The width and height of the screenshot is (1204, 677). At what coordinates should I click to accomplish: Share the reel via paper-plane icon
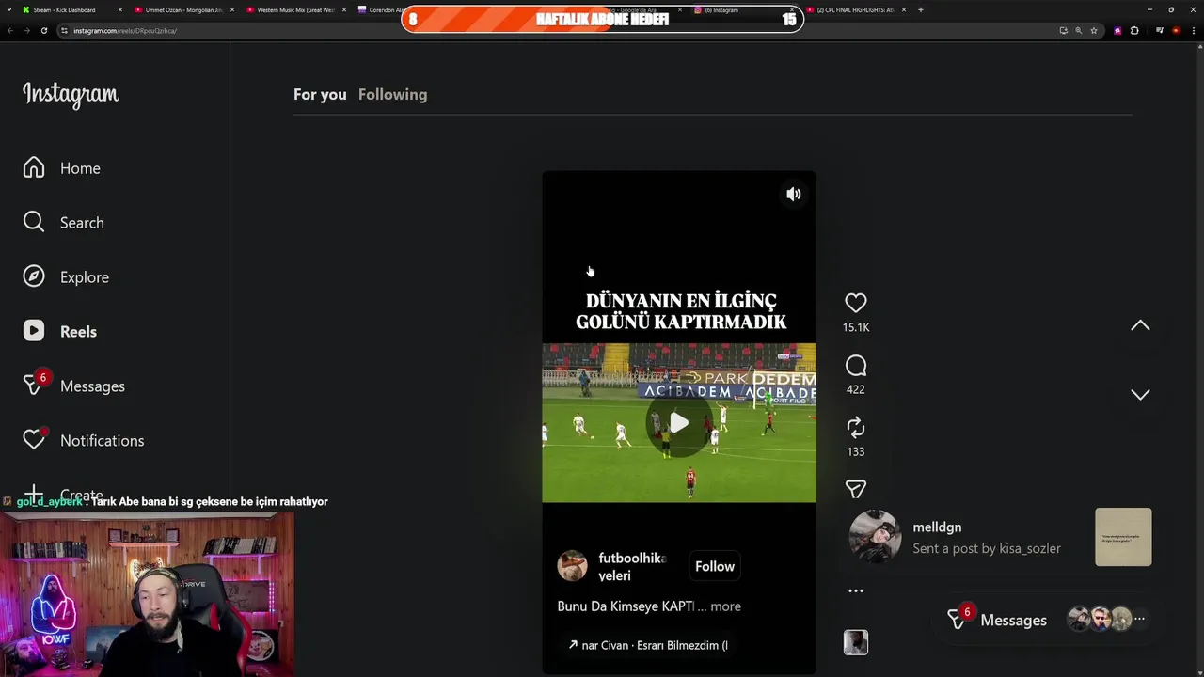pos(855,489)
